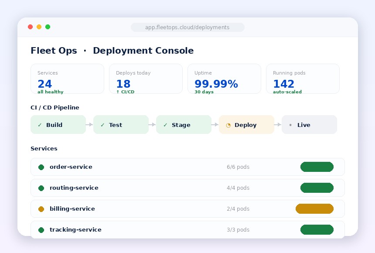
Task: Click the routing-service name
Action: [74, 188]
